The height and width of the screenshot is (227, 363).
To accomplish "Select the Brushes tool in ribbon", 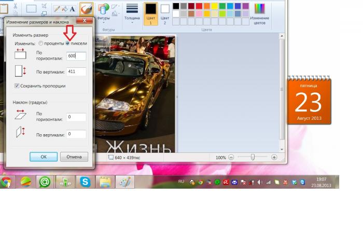I will point(86,9).
